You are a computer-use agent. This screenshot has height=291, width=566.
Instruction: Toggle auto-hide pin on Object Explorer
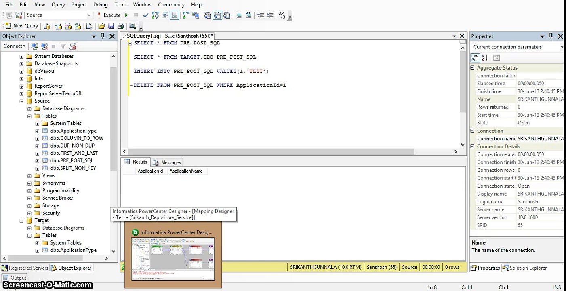(x=103, y=36)
